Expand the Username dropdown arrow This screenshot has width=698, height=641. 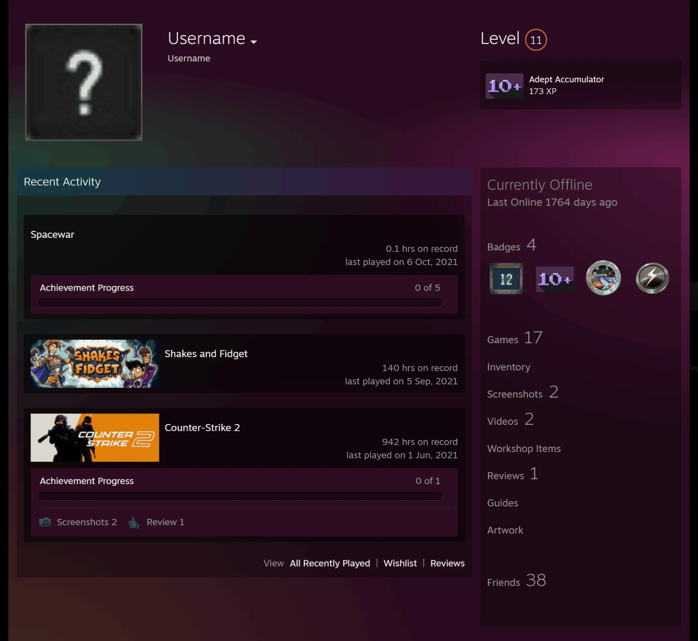[254, 42]
